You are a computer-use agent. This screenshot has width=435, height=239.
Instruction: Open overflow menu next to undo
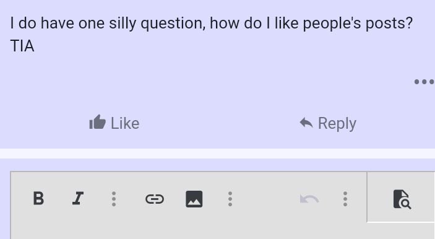pyautogui.click(x=345, y=199)
